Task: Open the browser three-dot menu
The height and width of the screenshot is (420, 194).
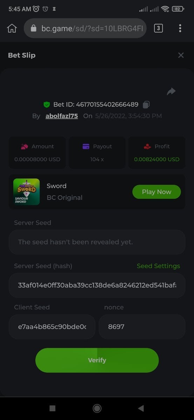Action: 180,28
